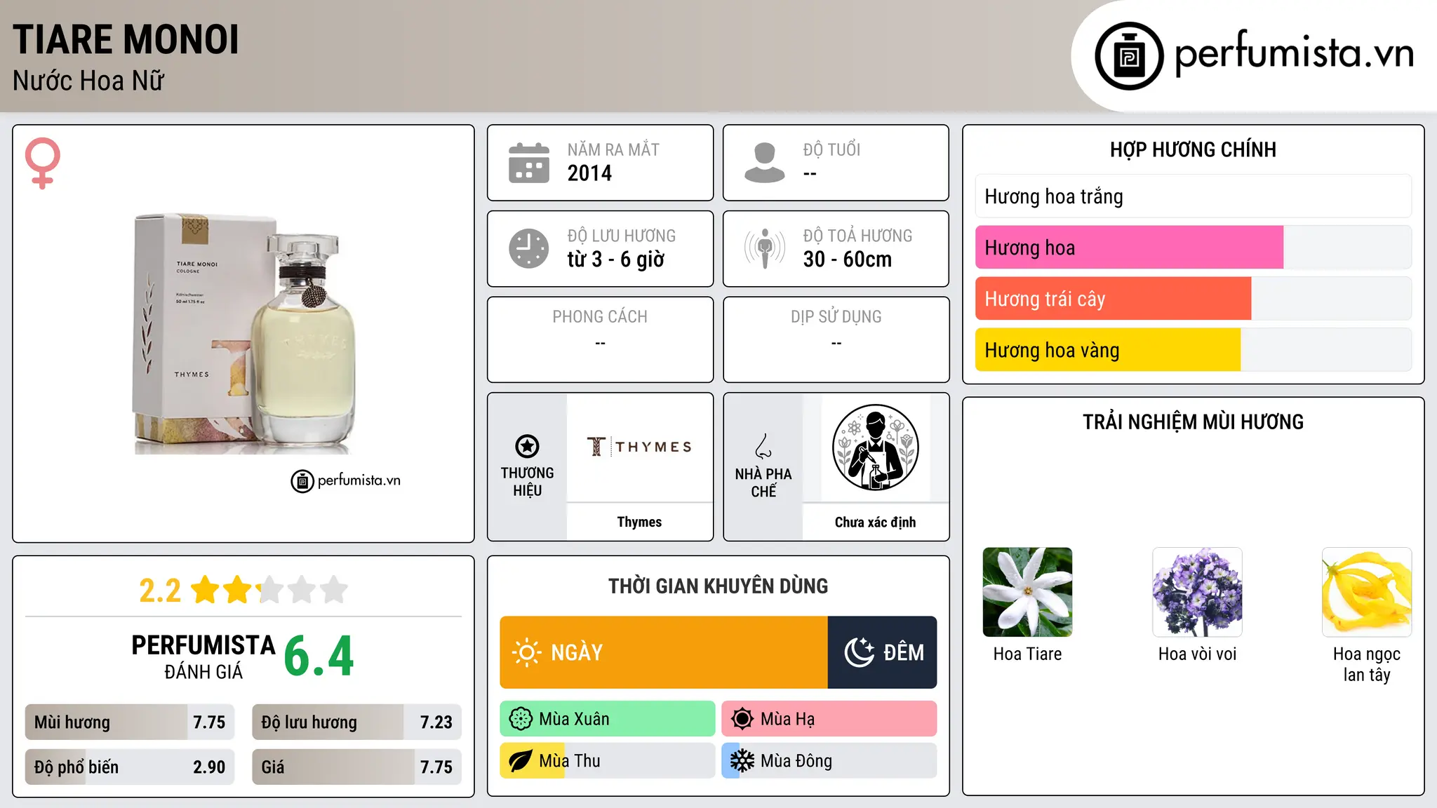Click the NĂM RA MẮT label
Screen dimensions: 1437x808
click(613, 149)
